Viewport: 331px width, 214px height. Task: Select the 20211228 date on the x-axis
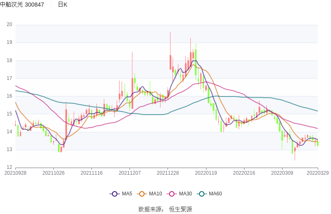[168, 173]
